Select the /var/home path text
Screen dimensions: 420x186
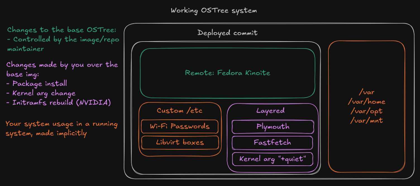(366, 102)
